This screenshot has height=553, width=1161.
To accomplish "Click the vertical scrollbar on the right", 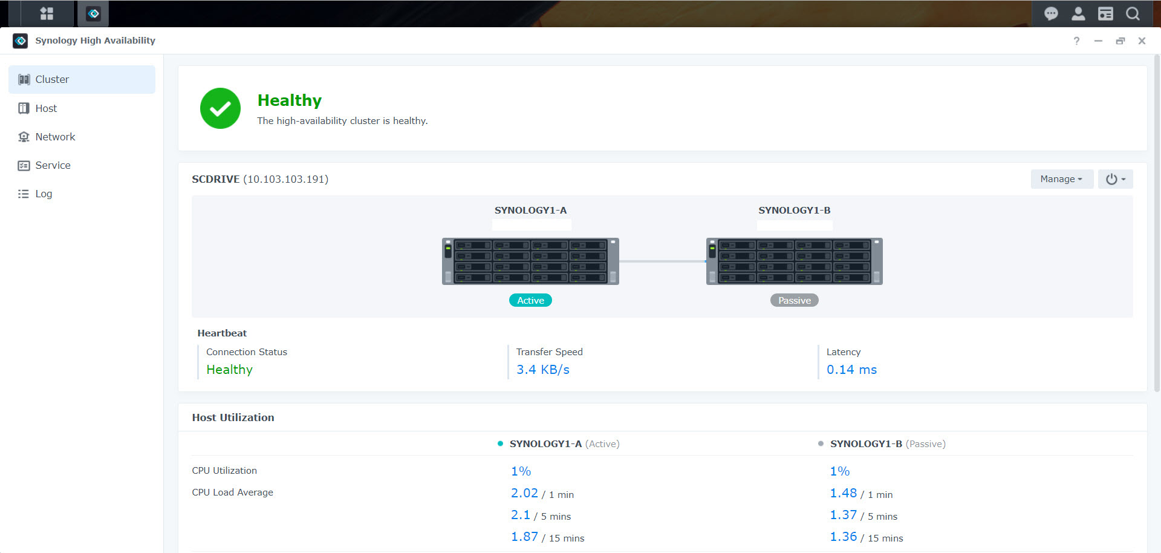I will click(x=1157, y=224).
